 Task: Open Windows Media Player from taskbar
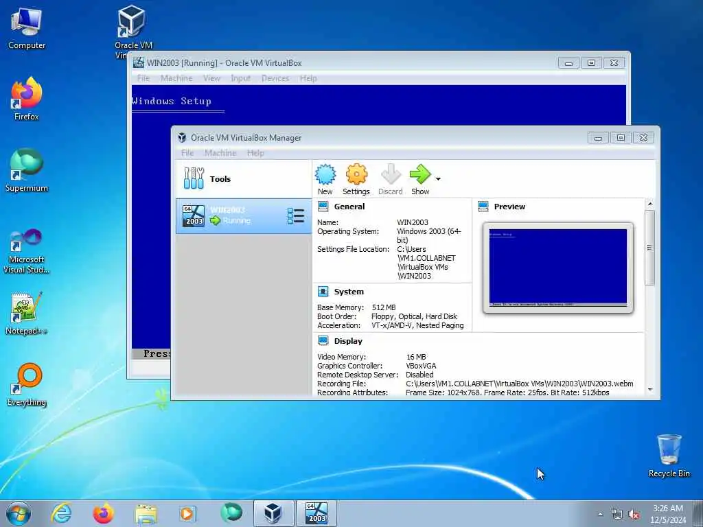point(187,513)
